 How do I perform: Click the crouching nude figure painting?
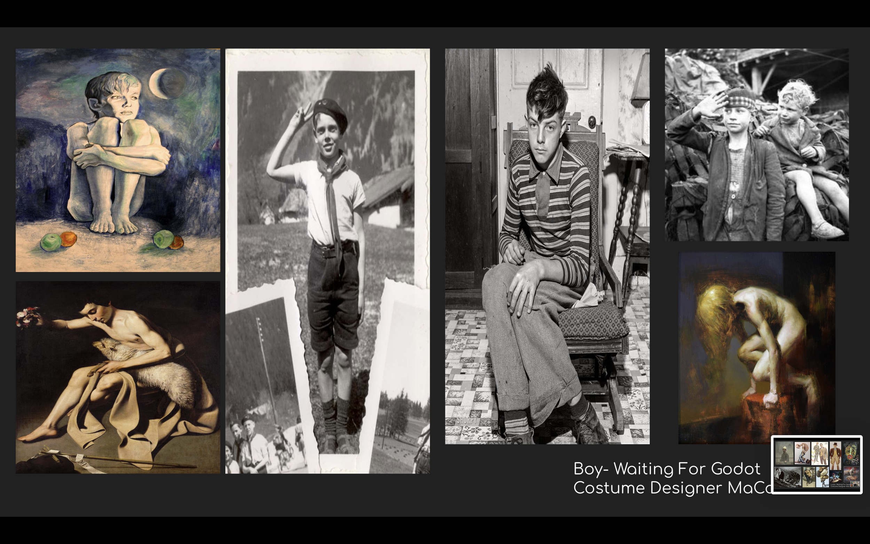coord(756,348)
